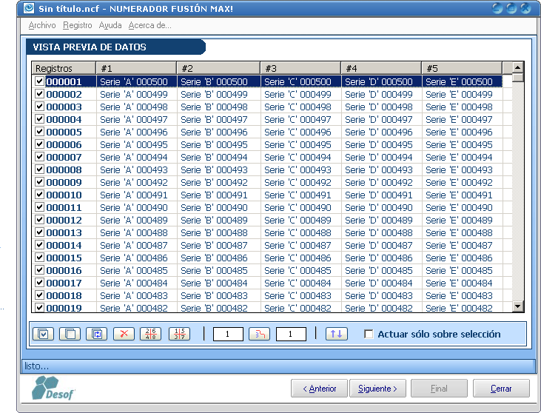
Task: Uncheck the record 000002 checkbox
Action: coord(39,94)
